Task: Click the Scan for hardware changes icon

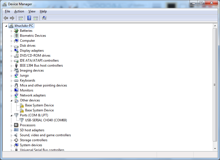Action: pos(44,18)
